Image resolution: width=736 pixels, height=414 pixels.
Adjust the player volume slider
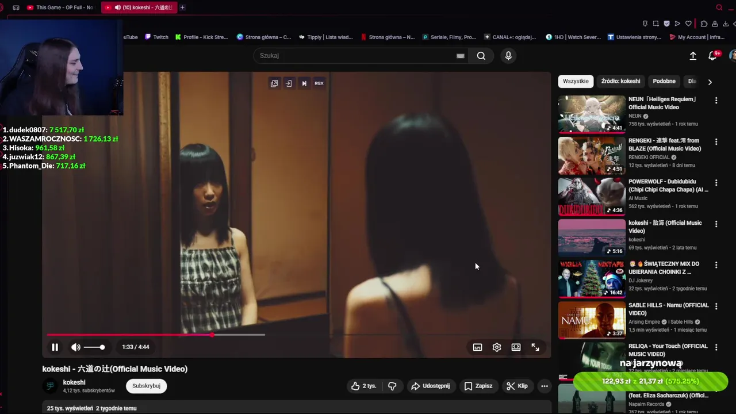pyautogui.click(x=94, y=347)
